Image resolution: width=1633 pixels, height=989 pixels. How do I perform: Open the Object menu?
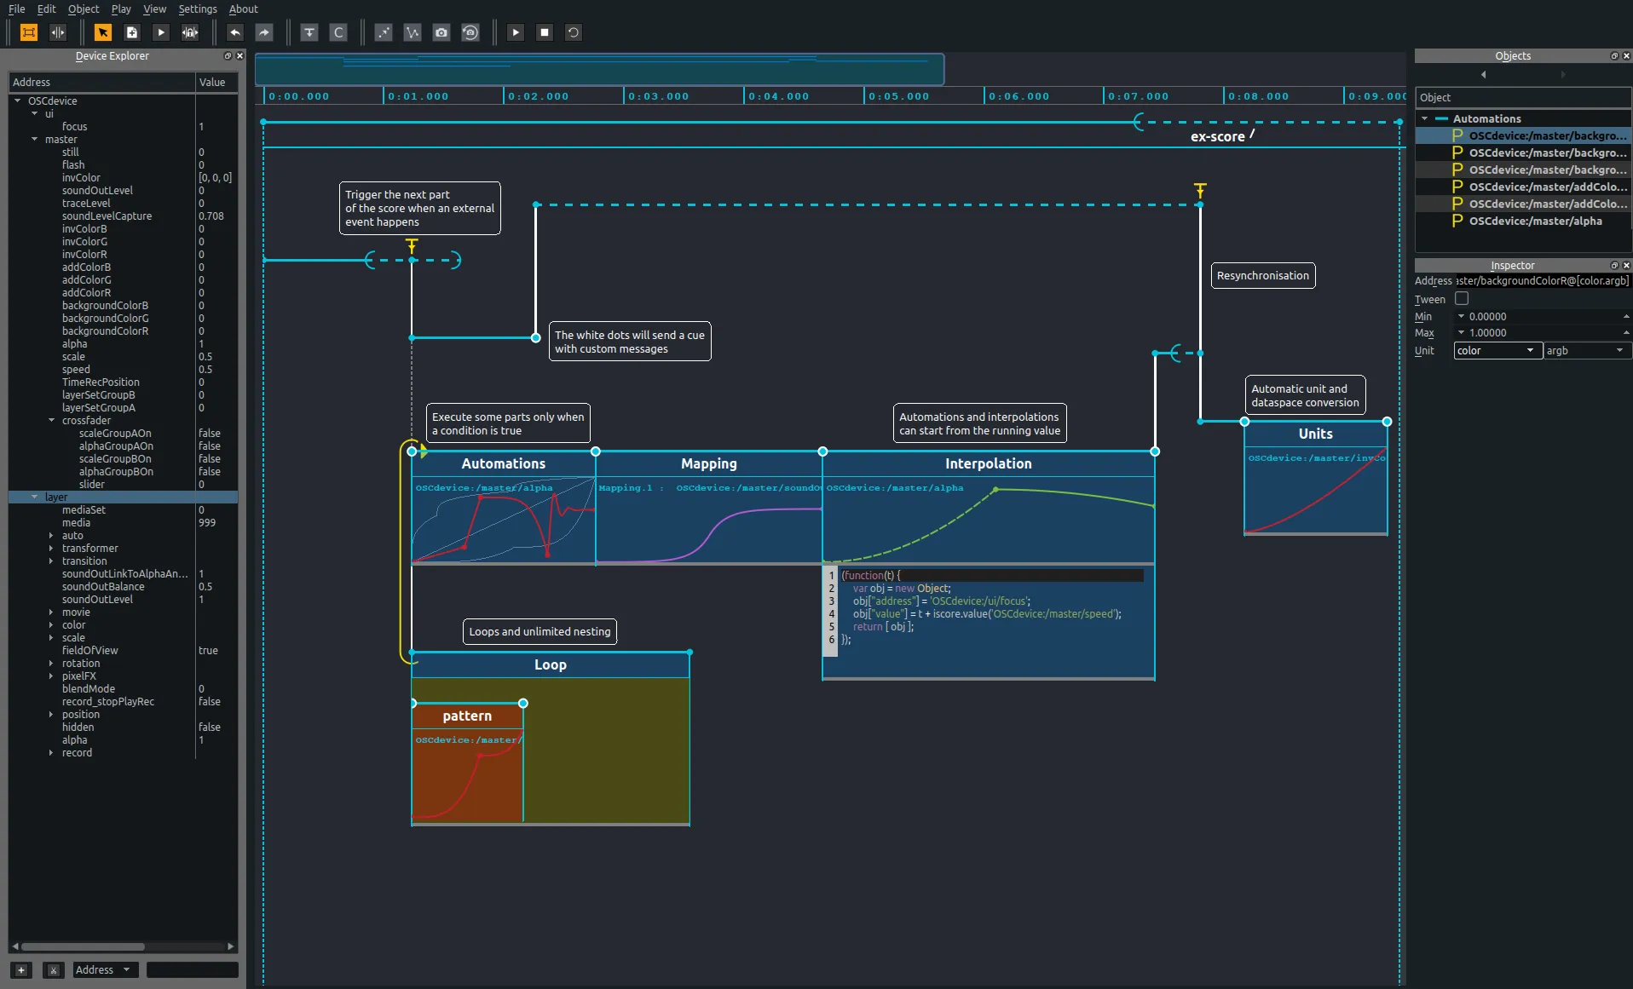point(83,9)
